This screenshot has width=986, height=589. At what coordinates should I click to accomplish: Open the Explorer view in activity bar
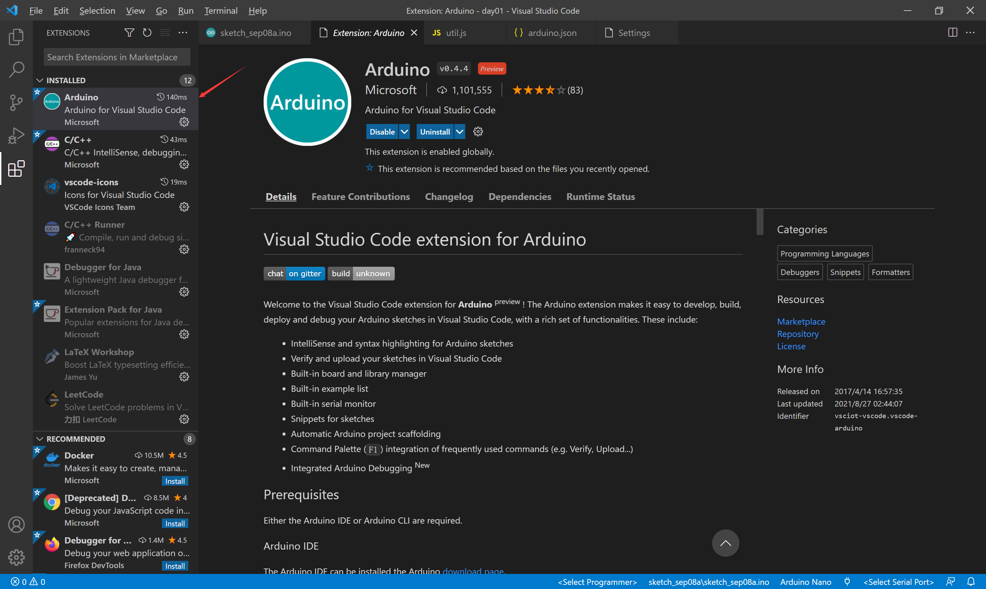16,37
